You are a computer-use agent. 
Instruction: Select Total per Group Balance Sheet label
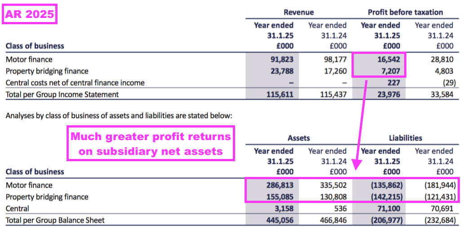[x=55, y=220]
